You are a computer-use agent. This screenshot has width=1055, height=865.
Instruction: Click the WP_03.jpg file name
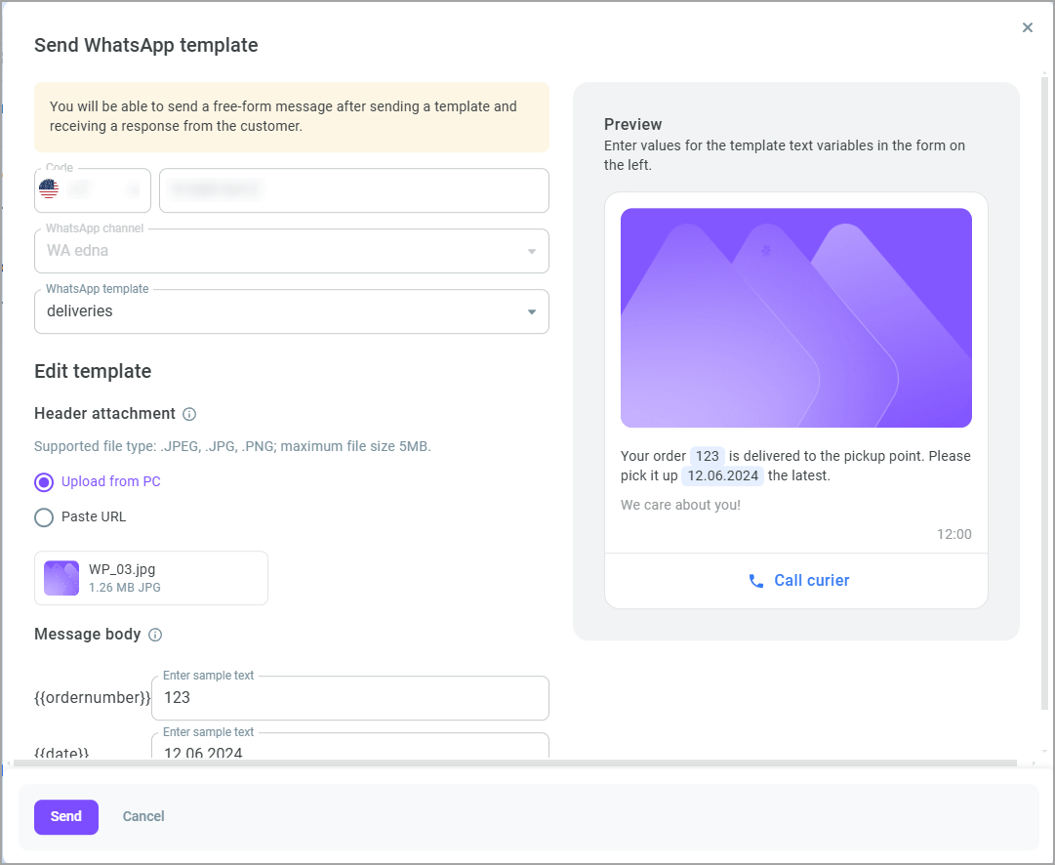click(122, 569)
